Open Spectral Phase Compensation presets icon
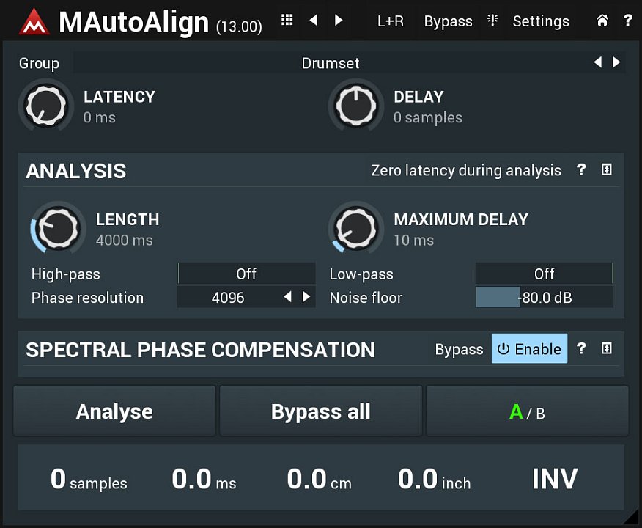The width and height of the screenshot is (642, 528). click(607, 349)
